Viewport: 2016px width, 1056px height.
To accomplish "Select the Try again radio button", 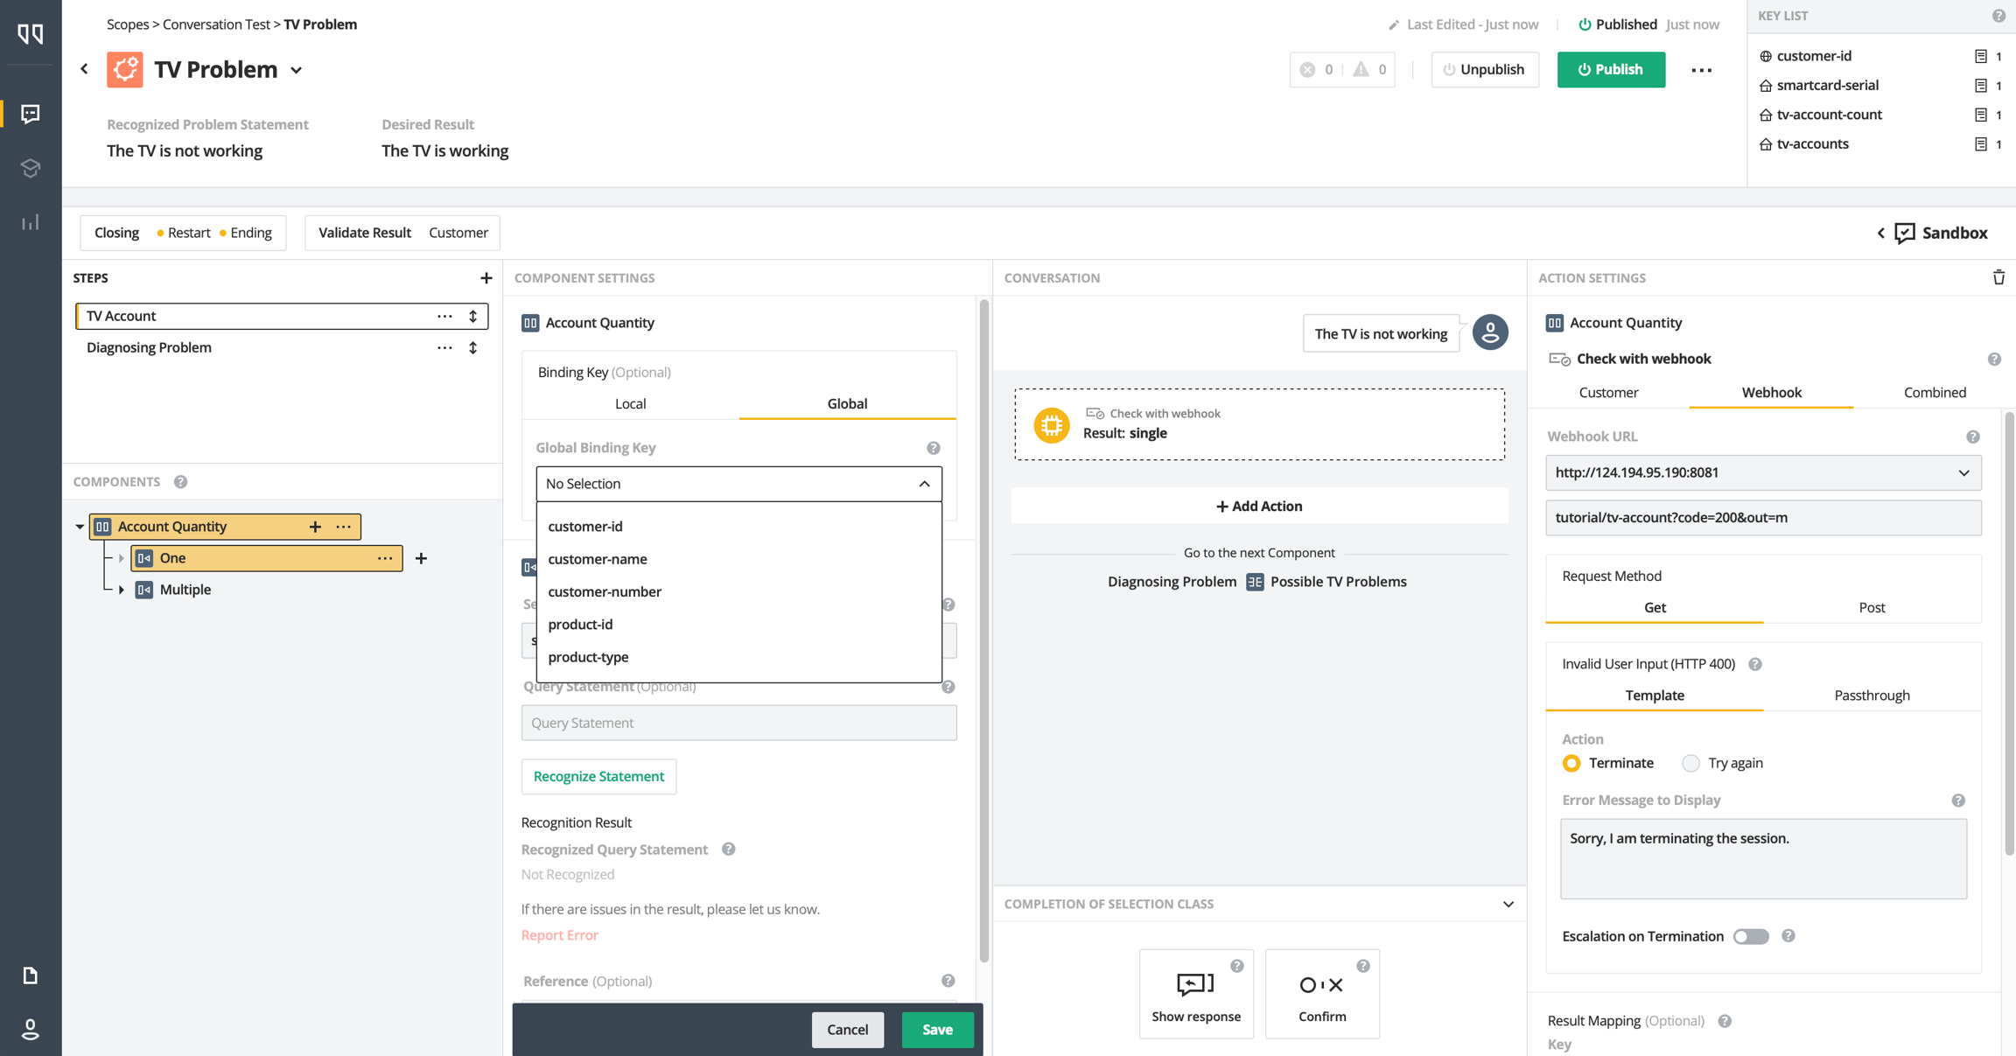I will (x=1690, y=764).
